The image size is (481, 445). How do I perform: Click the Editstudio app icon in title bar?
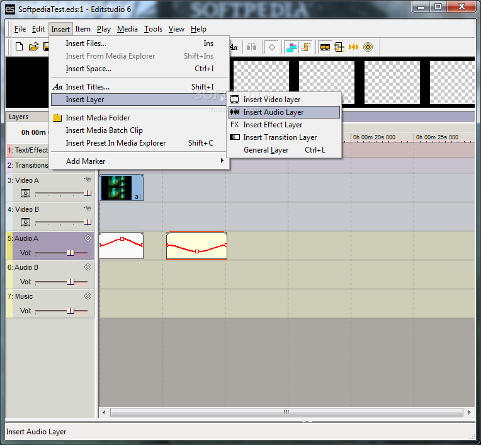click(10, 9)
